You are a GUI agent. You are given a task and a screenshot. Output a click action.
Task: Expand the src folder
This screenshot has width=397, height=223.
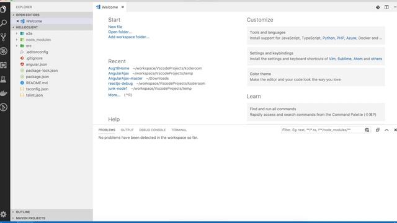click(x=17, y=46)
